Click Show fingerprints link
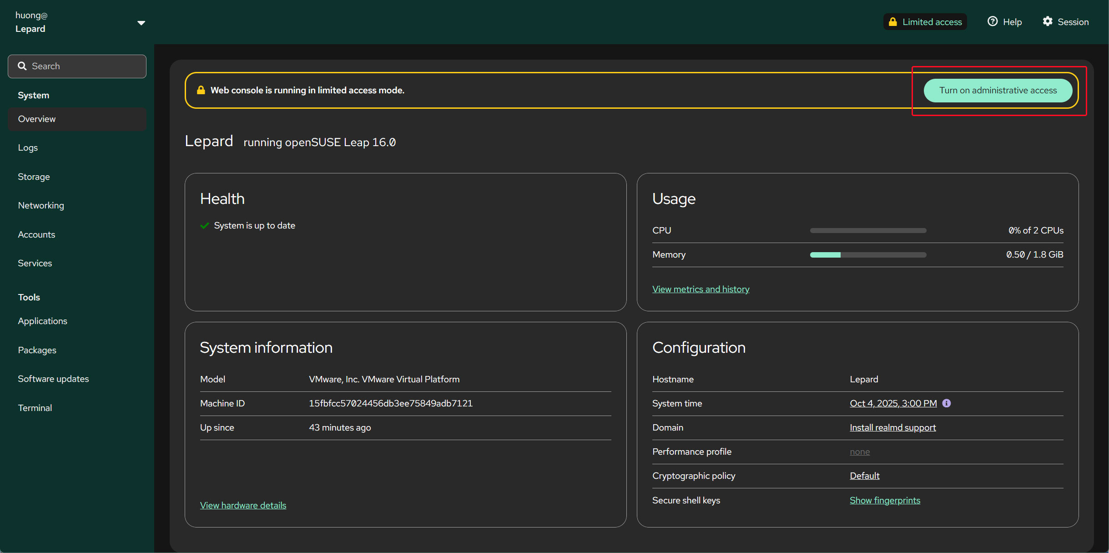The height and width of the screenshot is (553, 1109). pos(885,500)
